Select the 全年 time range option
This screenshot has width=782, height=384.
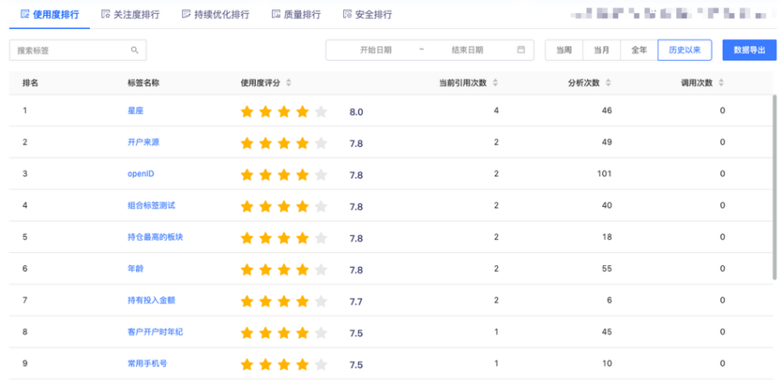pos(638,50)
